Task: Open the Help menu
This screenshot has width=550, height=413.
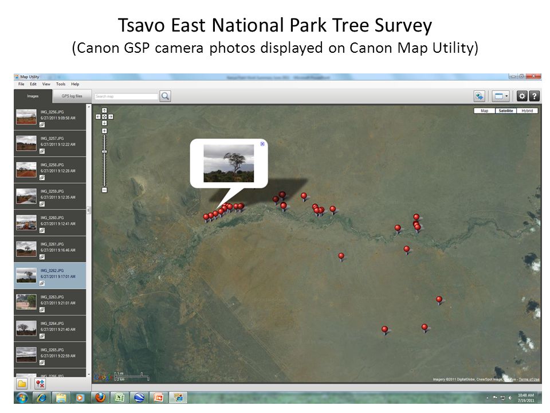Action: pos(75,84)
